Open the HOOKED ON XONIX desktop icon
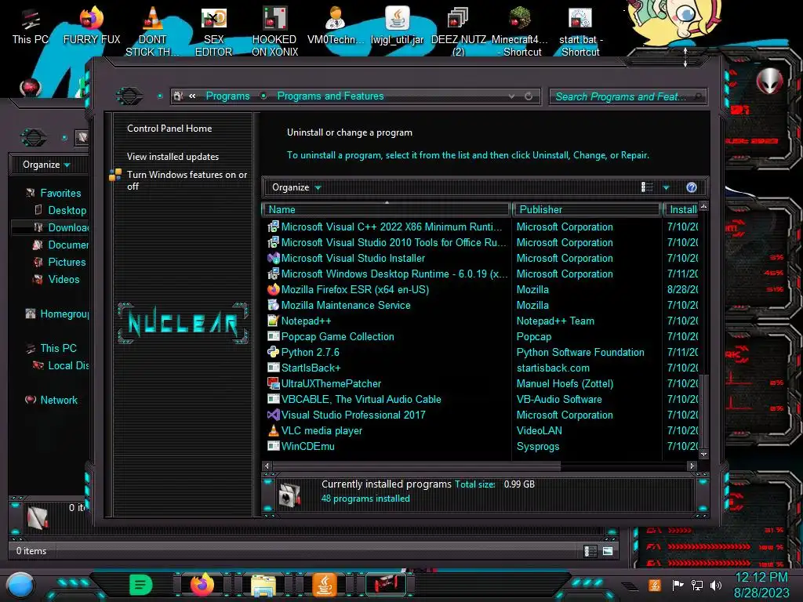The image size is (803, 602). click(274, 31)
